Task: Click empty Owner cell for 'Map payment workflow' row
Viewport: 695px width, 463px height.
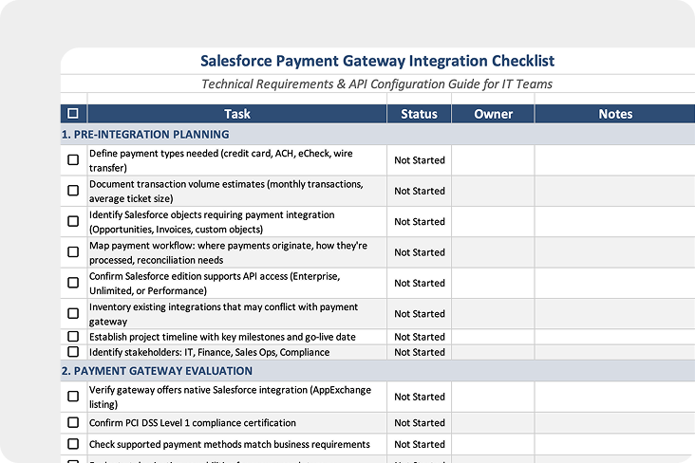Action: tap(493, 252)
